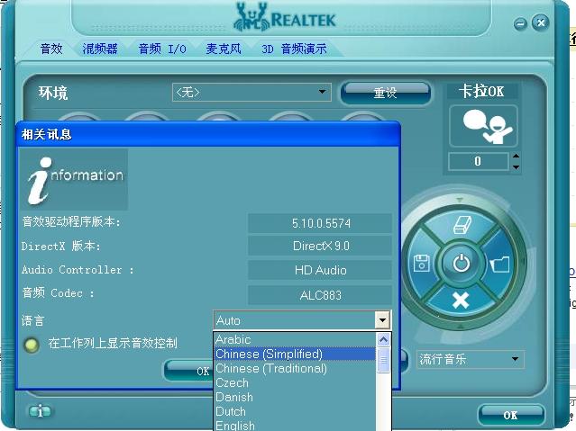Choose Dutch from the language list
Image resolution: width=576 pixels, height=431 pixels.
295,411
